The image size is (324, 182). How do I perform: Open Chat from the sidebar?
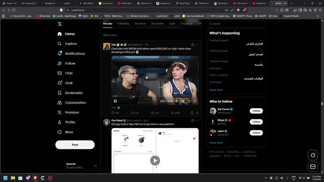(x=65, y=73)
